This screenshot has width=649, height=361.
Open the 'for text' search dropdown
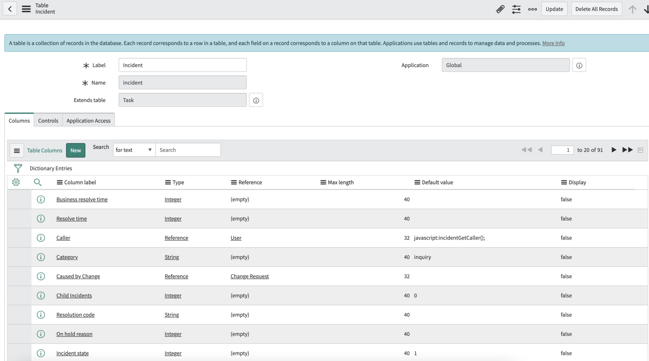(133, 150)
